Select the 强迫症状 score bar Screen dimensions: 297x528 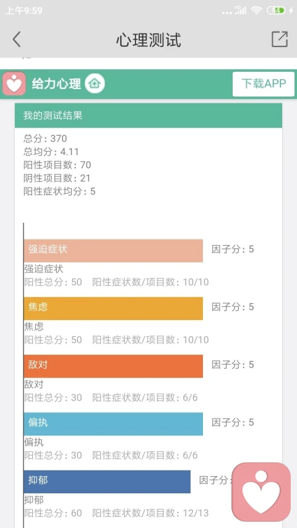pos(113,251)
